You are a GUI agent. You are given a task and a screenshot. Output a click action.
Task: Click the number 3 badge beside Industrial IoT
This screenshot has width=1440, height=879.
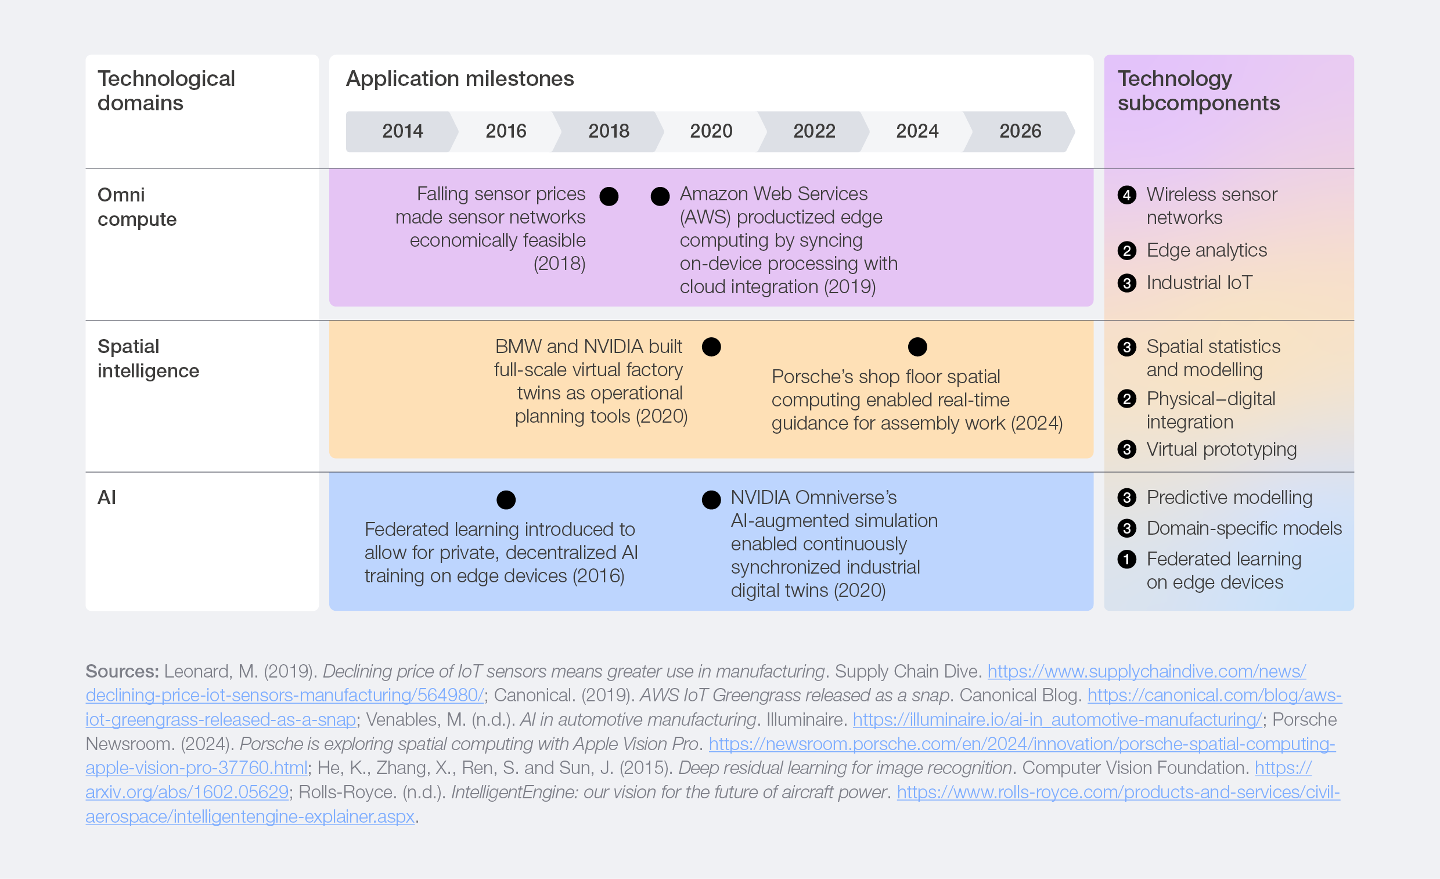point(1126,283)
